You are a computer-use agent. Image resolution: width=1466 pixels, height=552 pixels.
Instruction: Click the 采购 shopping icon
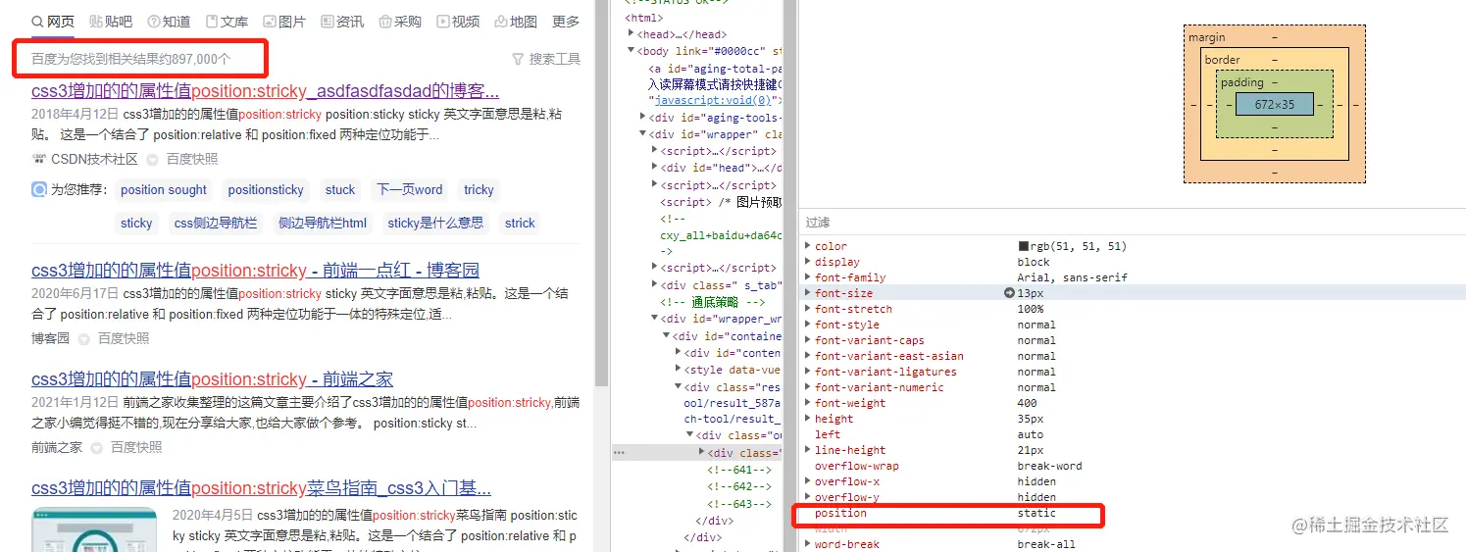tap(385, 22)
